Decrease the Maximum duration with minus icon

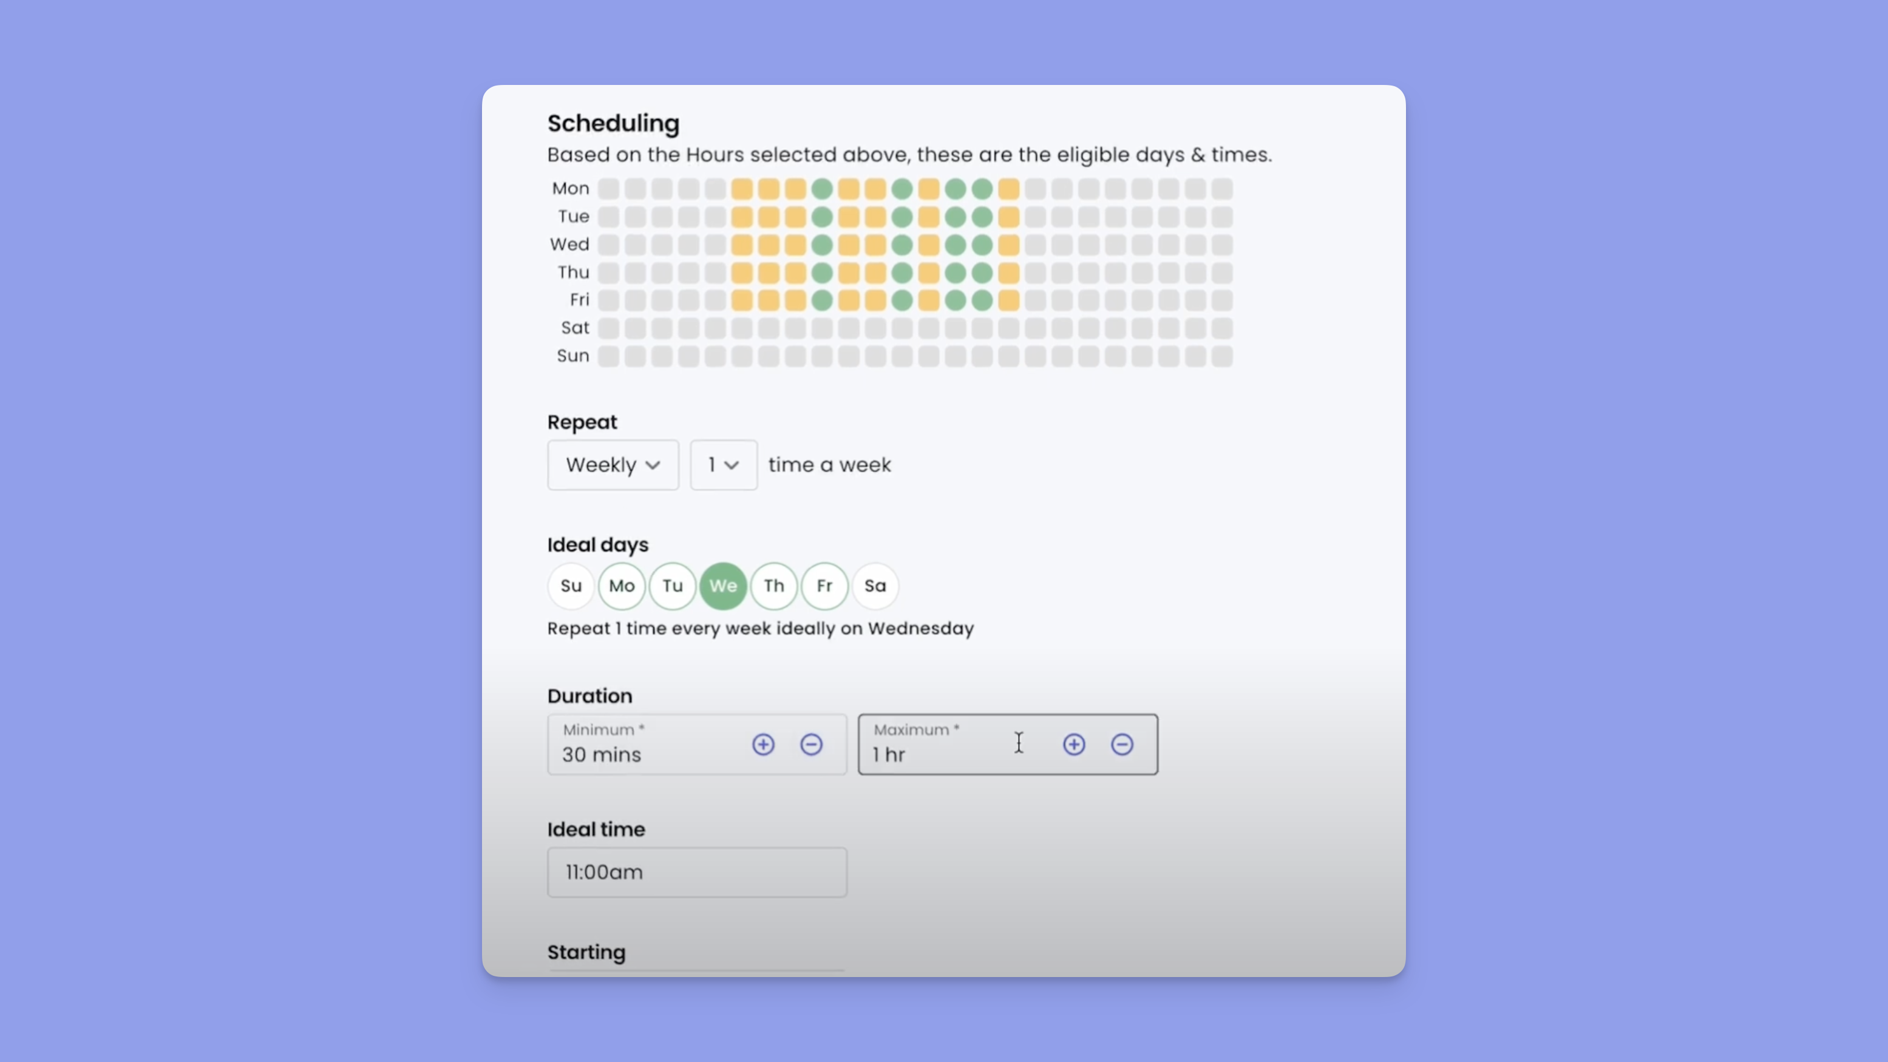(1121, 744)
